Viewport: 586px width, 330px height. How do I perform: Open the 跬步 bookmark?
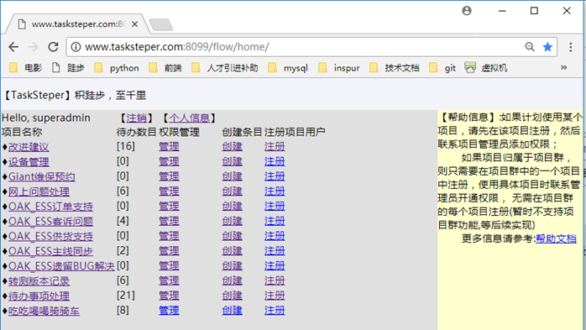(68, 68)
